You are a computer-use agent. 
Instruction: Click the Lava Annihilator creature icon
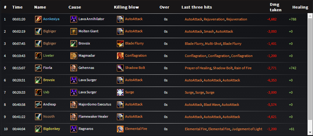(x=73, y=19)
